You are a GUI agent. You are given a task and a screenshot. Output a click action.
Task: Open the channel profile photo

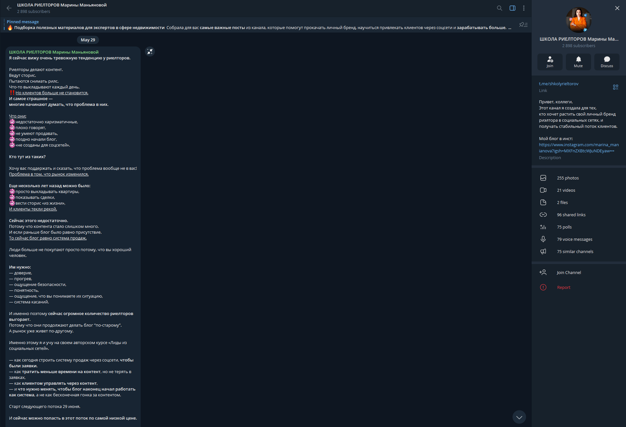tap(579, 20)
